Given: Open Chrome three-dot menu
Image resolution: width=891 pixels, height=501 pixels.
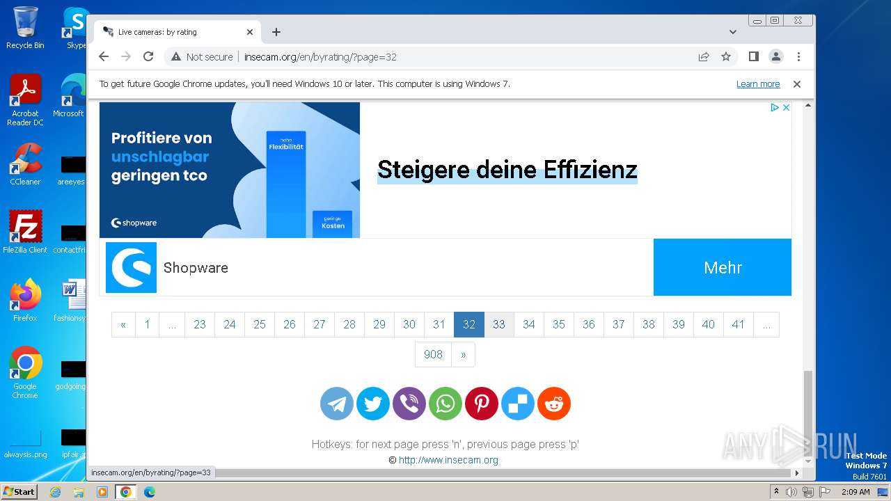Looking at the screenshot, I should point(798,56).
